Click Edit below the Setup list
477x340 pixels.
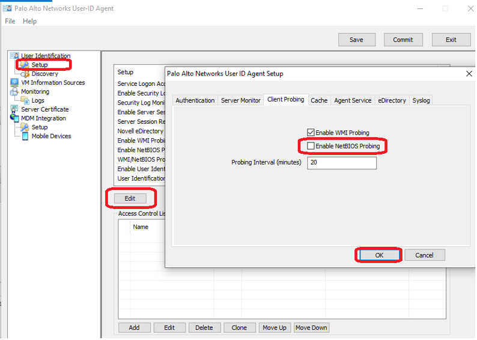click(x=130, y=198)
